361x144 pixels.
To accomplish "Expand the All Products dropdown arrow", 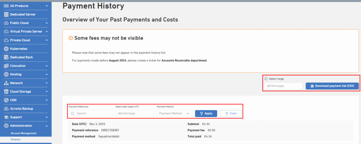I will 47,6.
